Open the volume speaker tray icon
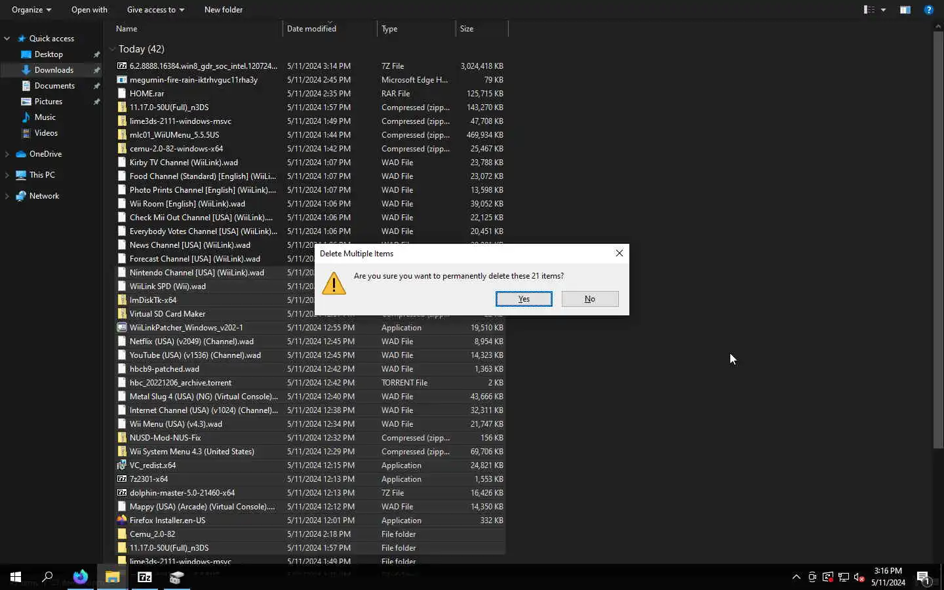This screenshot has width=944, height=590. [859, 577]
